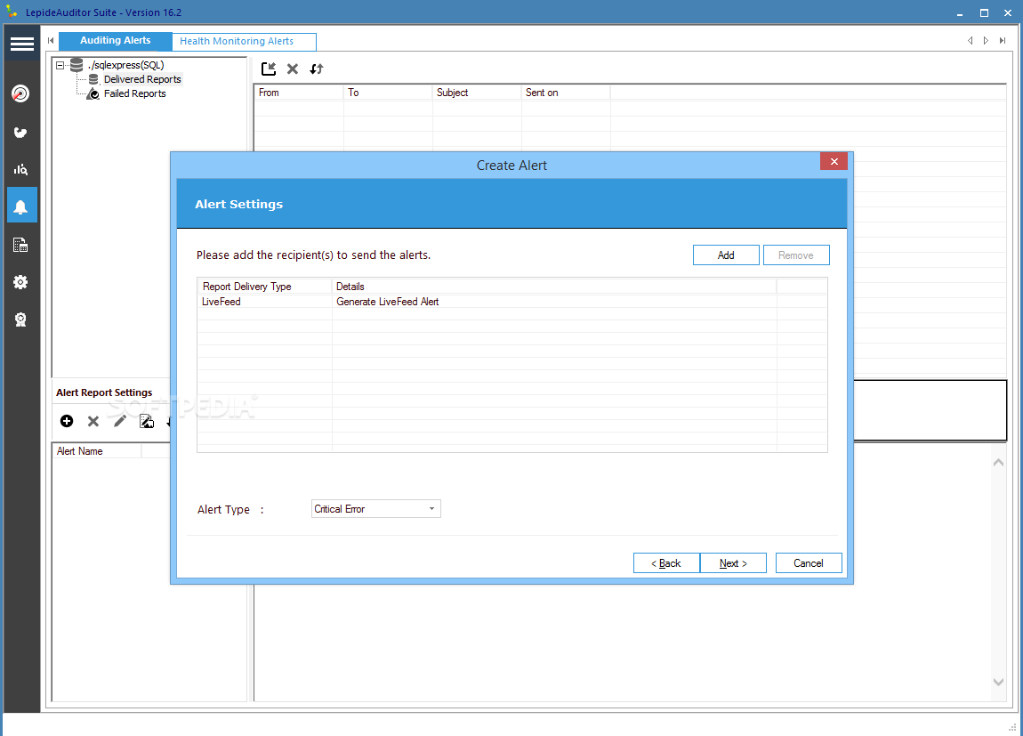This screenshot has width=1023, height=736.
Task: Maximize the LepideAuditor Suite window
Action: [x=984, y=13]
